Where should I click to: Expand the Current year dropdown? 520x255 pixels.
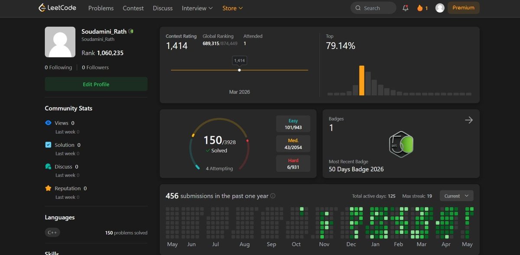click(x=457, y=196)
